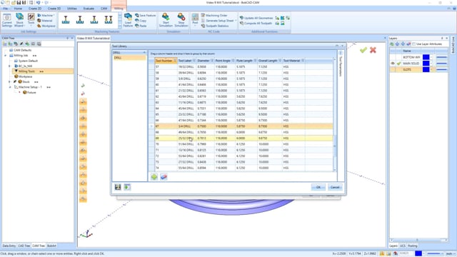
Task: Open Tool Label column filter
Action: pos(194,61)
